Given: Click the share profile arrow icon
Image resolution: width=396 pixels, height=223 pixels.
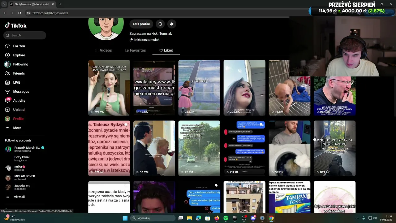Looking at the screenshot, I should click(172, 24).
